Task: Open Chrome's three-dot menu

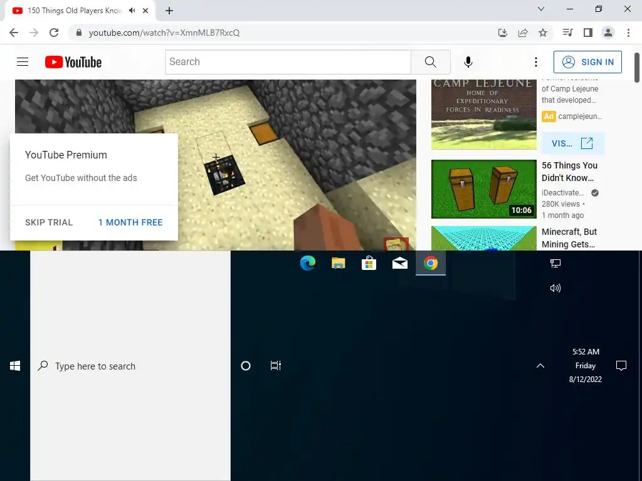Action: (628, 33)
